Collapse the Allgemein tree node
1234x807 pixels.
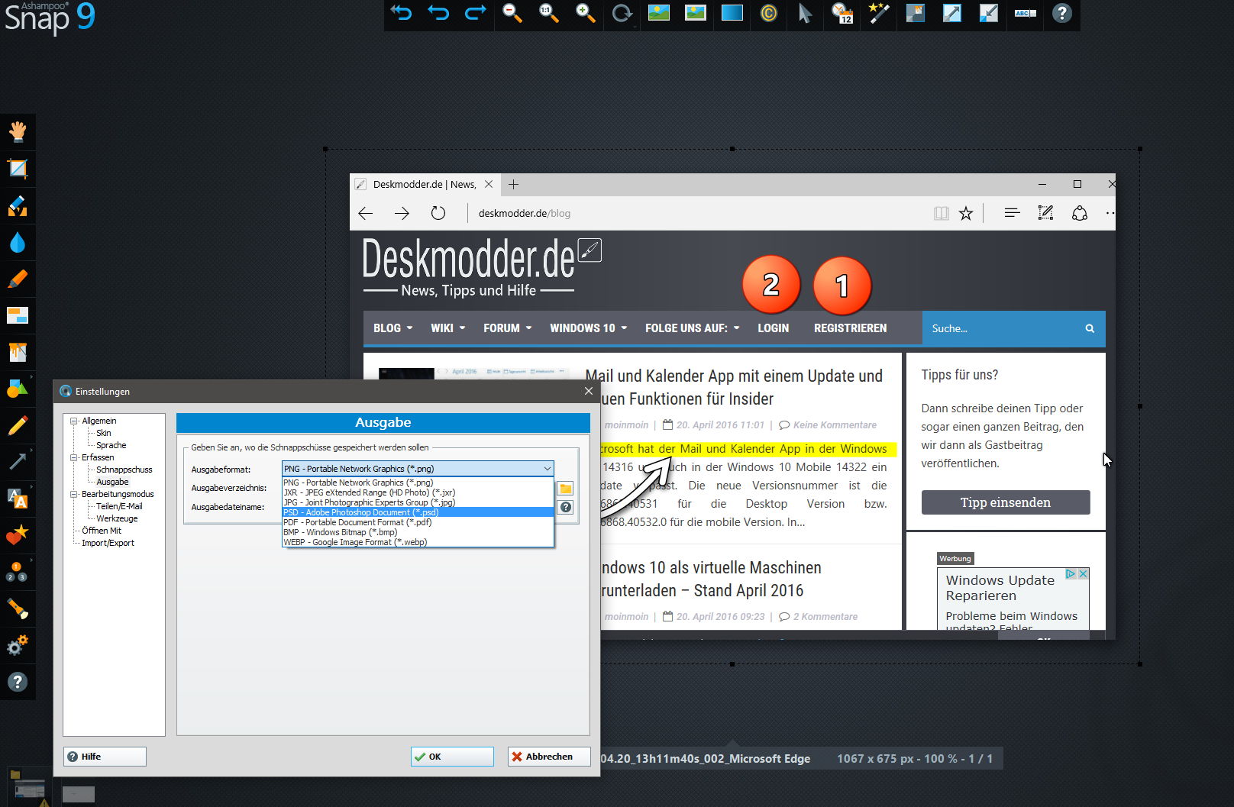74,421
